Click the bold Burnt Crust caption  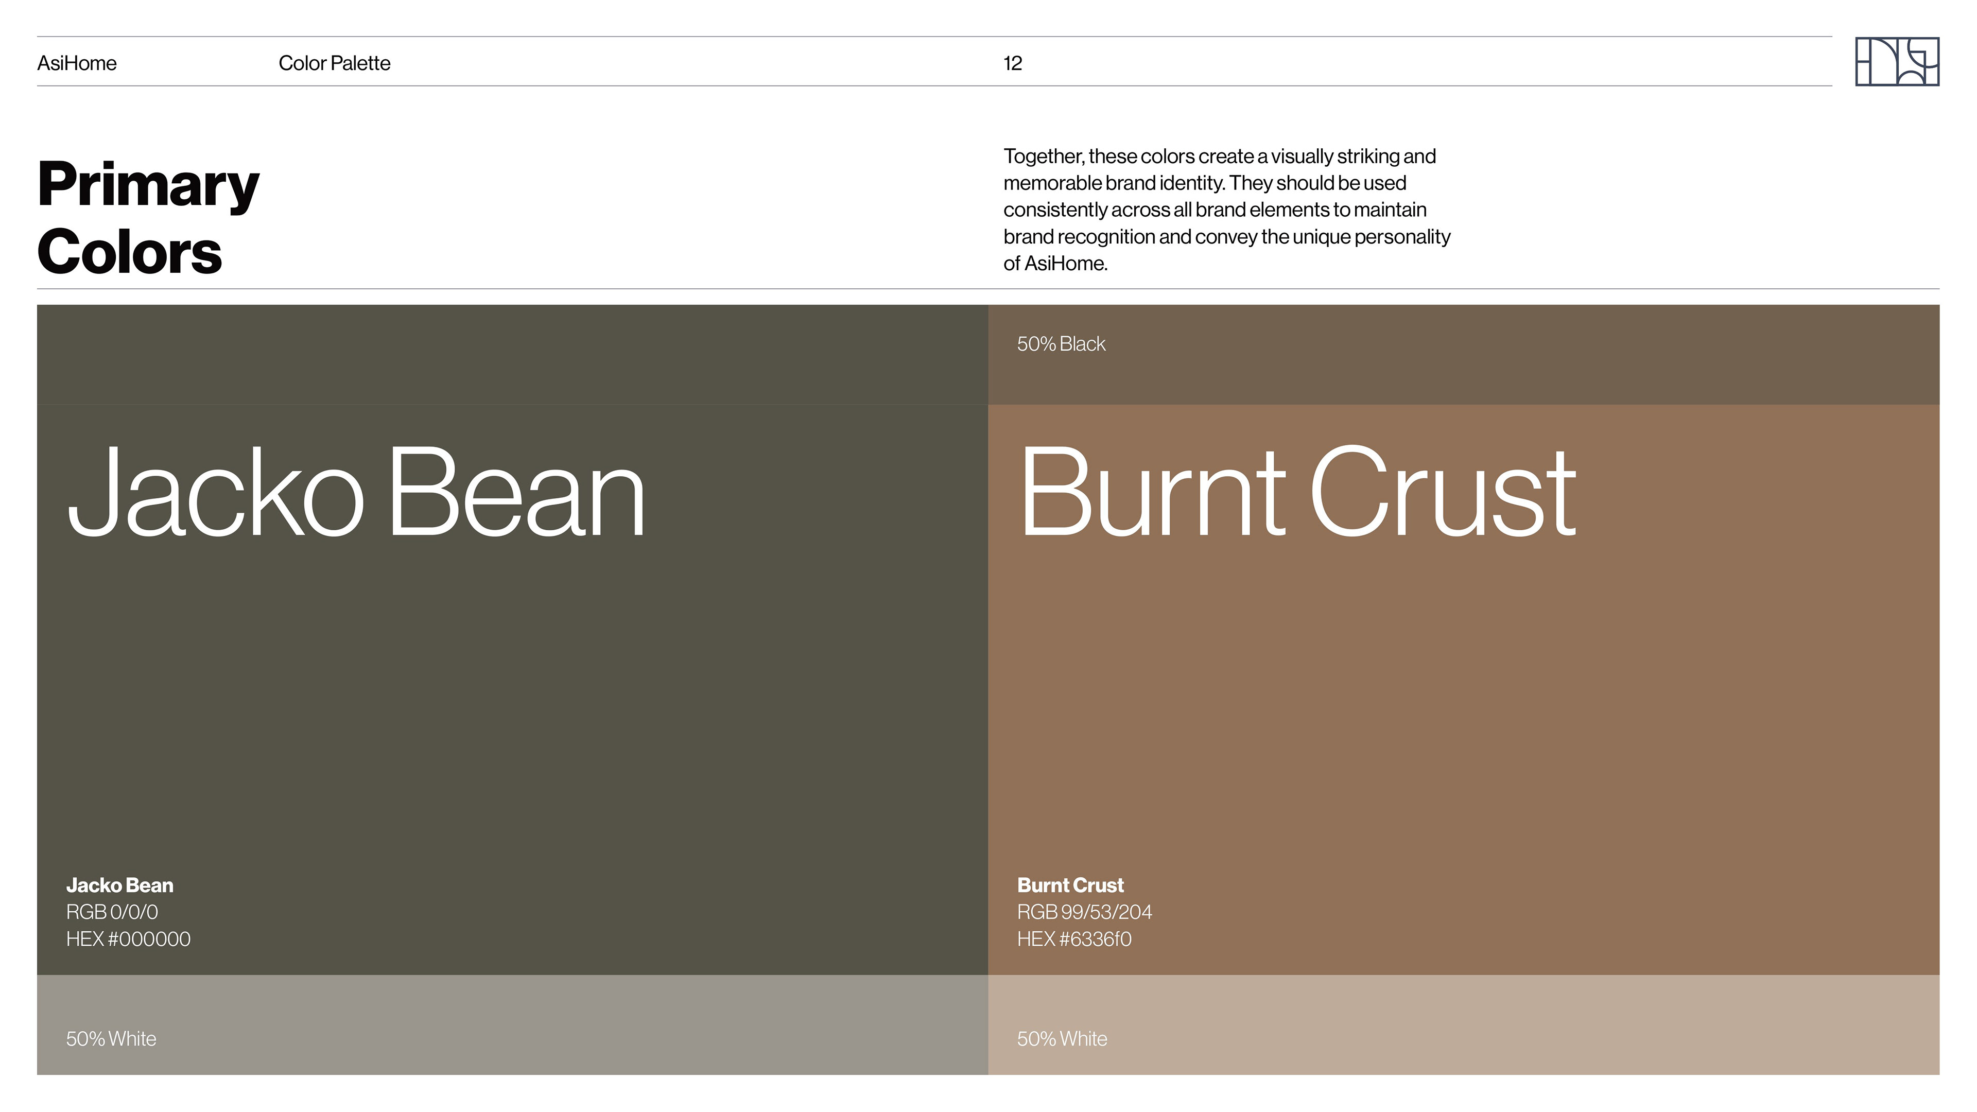click(x=1070, y=885)
